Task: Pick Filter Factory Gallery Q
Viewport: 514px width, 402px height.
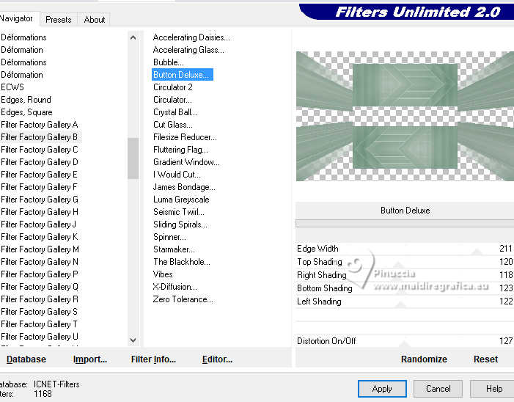Action: 40,287
